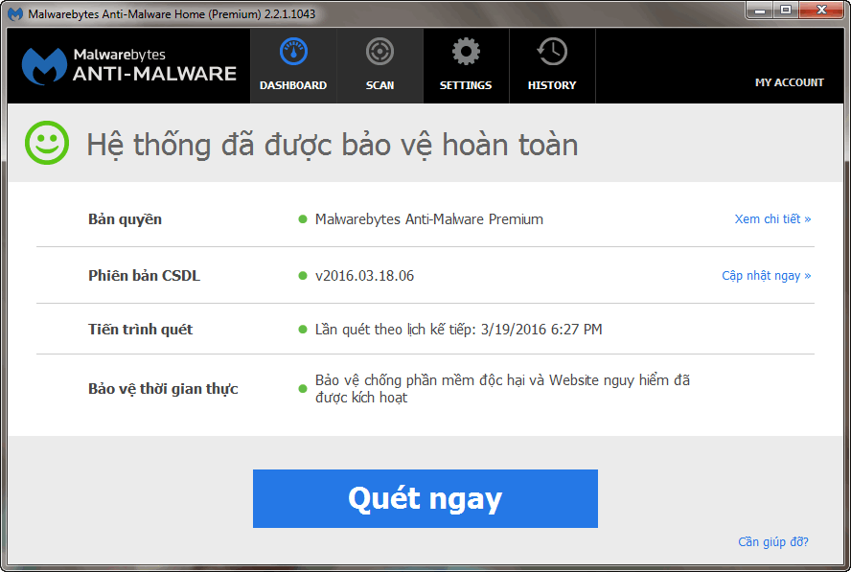Screen dimensions: 851x572
Task: Start scan with Quét ngay button
Action: (x=425, y=499)
